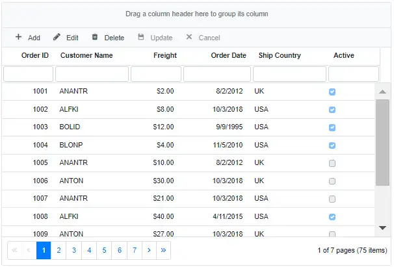Go to next page with single arrow
This screenshot has width=394, height=267.
(149, 250)
